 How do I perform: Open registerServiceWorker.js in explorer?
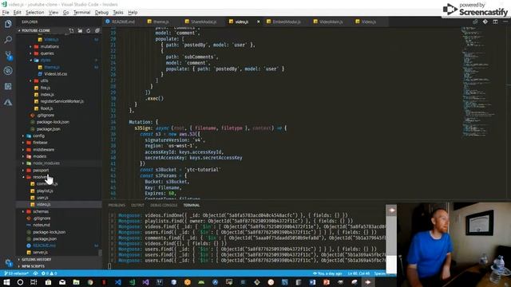[x=62, y=101]
